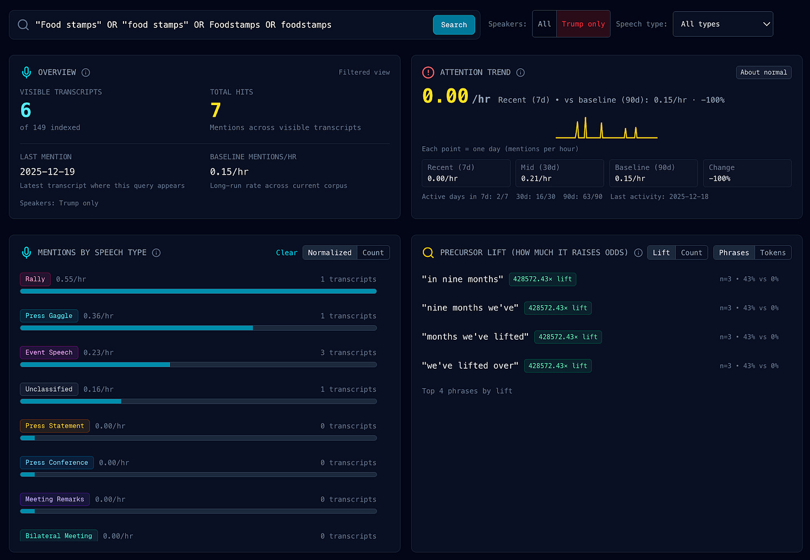This screenshot has width=810, height=560.
Task: Click the "months we've lifted" phrase
Action: pyautogui.click(x=475, y=337)
